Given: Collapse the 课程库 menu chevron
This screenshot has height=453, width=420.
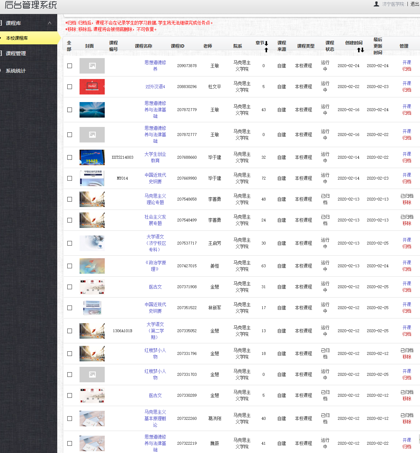Looking at the screenshot, I should tap(50, 23).
